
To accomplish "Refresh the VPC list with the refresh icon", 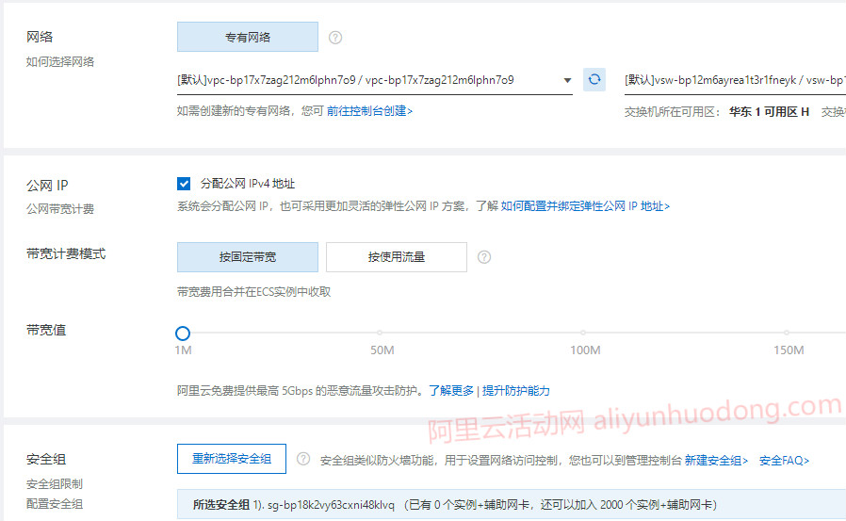I will pos(594,80).
